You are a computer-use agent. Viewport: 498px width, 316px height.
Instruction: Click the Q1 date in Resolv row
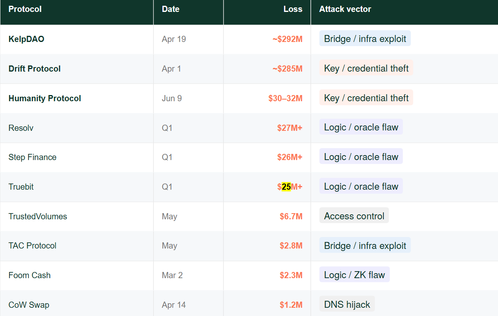coord(167,128)
